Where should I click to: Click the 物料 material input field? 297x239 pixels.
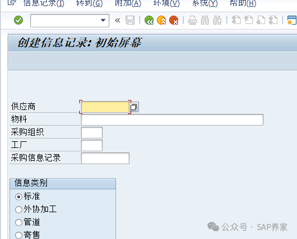click(x=172, y=120)
